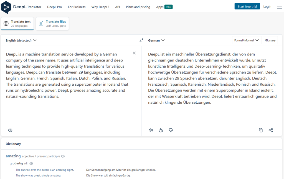Open the API menu item
The height and width of the screenshot is (179, 284).
pos(118,7)
